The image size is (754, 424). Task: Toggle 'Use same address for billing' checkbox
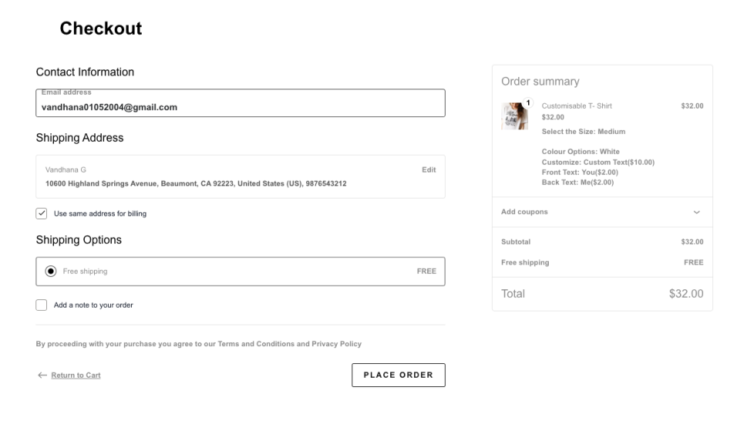(42, 213)
